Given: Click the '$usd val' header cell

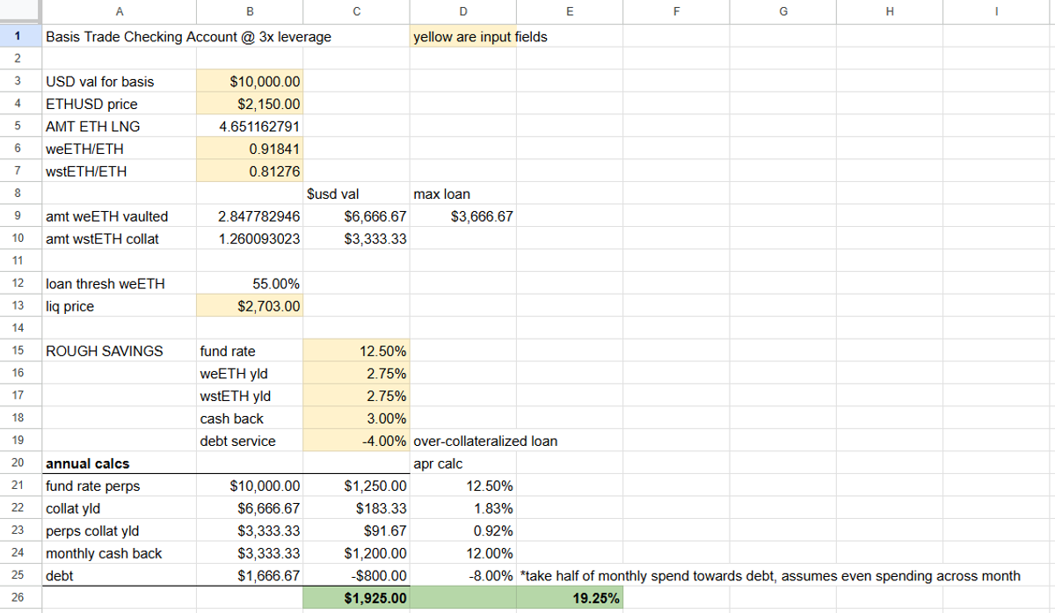Looking at the screenshot, I should [x=356, y=193].
